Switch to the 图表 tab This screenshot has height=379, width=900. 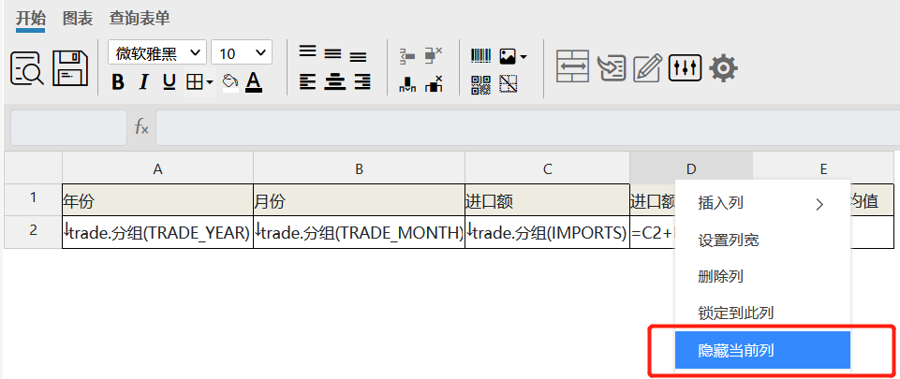point(78,19)
